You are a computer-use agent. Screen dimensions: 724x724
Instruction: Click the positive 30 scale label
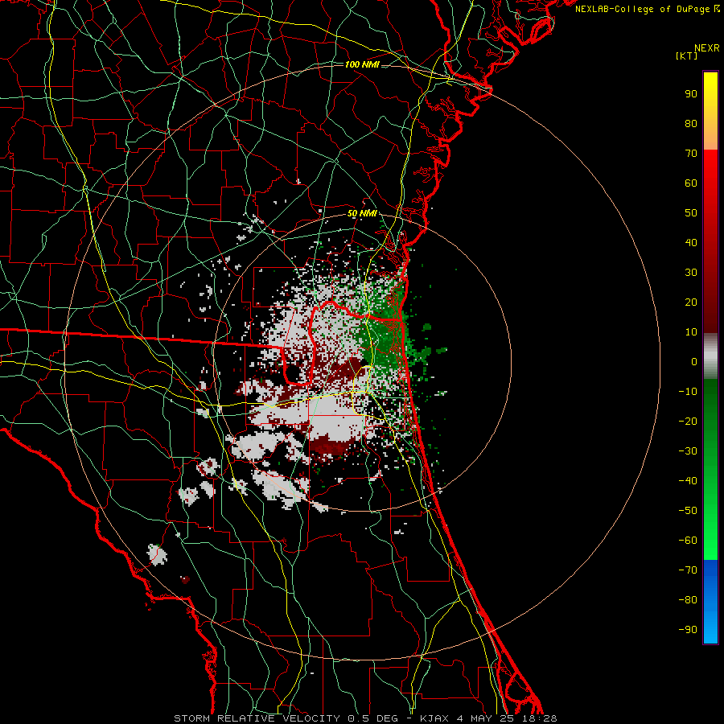coord(691,273)
